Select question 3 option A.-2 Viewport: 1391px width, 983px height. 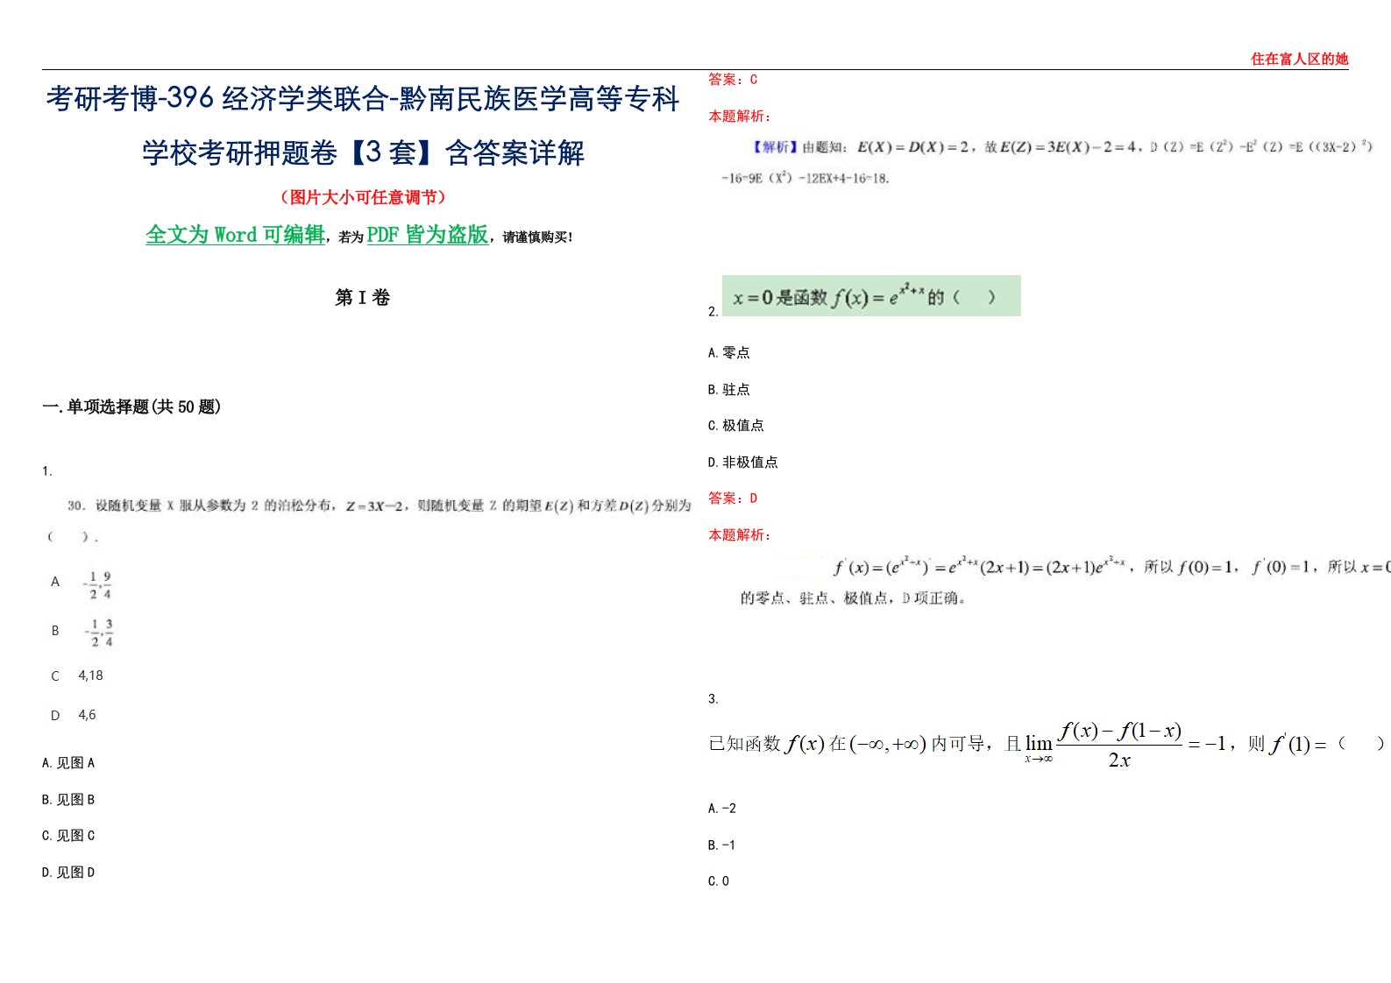(722, 809)
